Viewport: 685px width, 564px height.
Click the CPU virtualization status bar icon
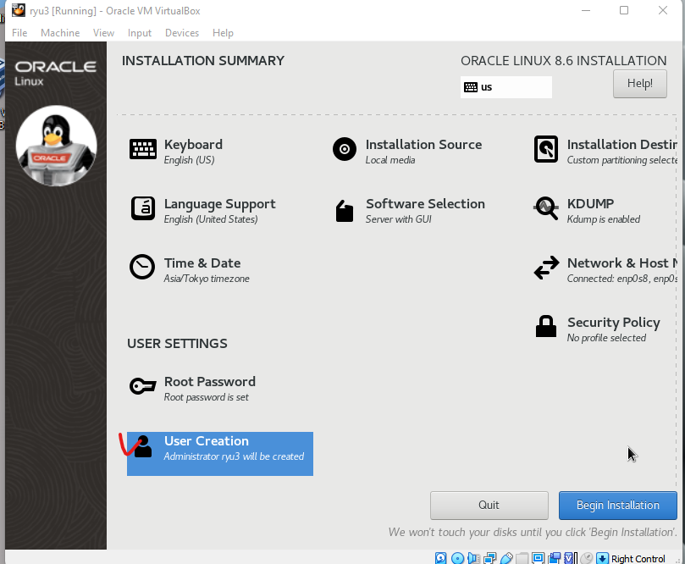570,558
